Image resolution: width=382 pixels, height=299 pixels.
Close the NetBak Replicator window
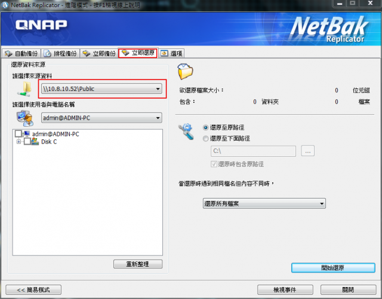pyautogui.click(x=370, y=4)
